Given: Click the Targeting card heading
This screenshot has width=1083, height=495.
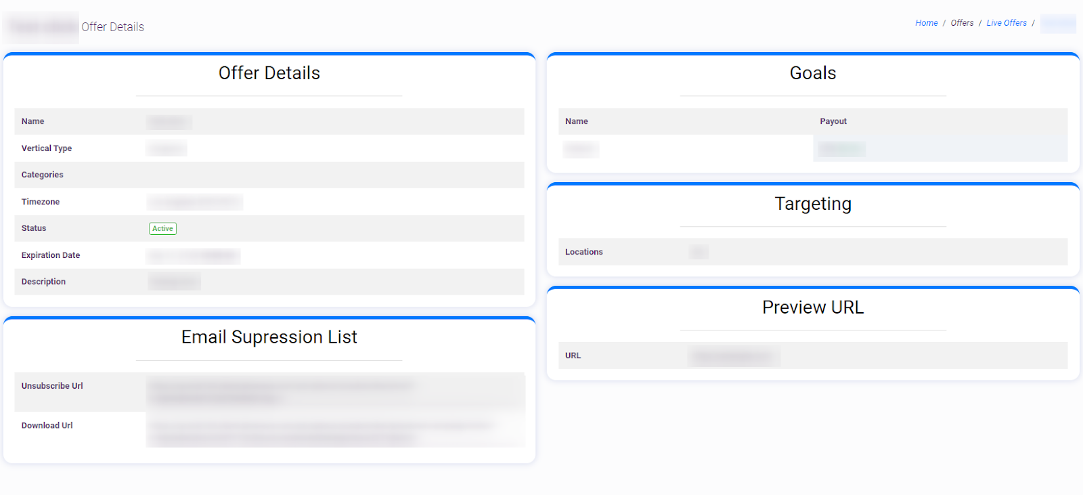Looking at the screenshot, I should tap(812, 204).
